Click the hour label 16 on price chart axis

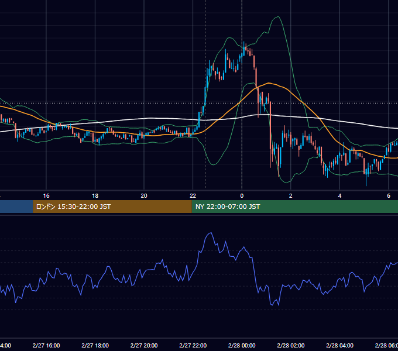[46, 196]
